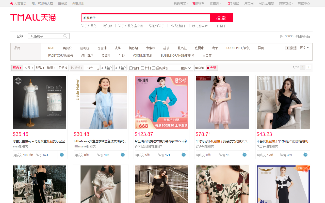325x203 pixels.
Task: Open the eyas旗舰店 shop link
Action: (20, 146)
